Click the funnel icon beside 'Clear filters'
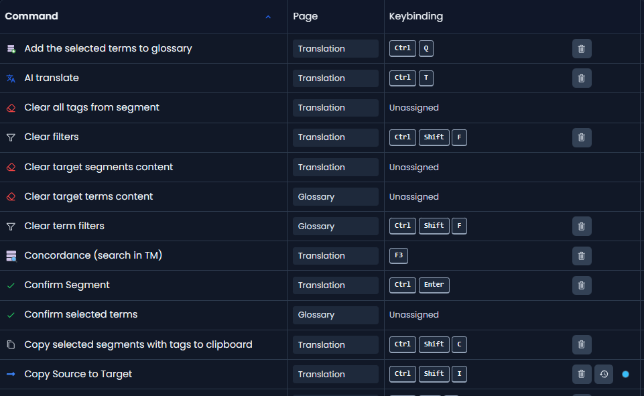 (11, 137)
